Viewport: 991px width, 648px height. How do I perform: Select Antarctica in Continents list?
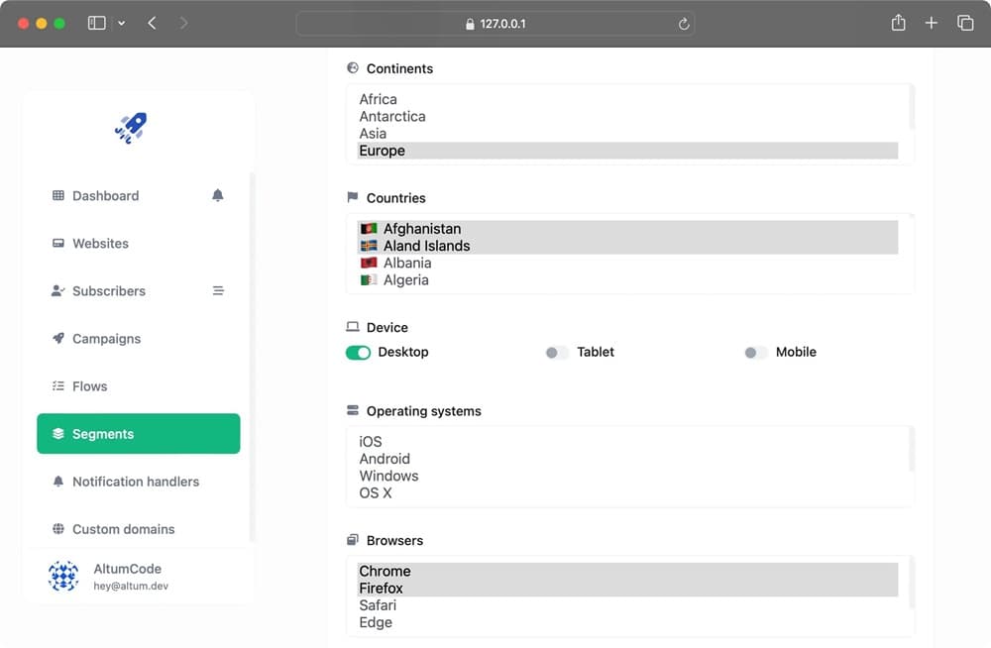tap(627, 116)
